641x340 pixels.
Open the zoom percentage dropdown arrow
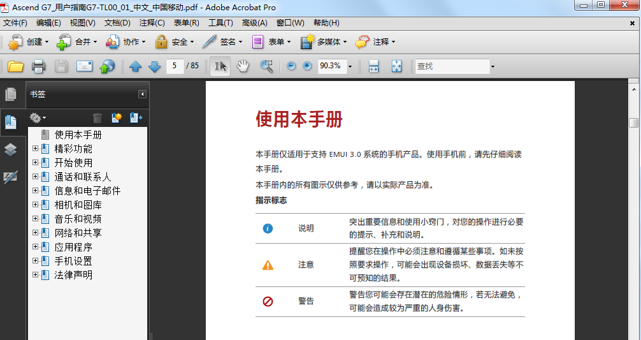(x=350, y=67)
